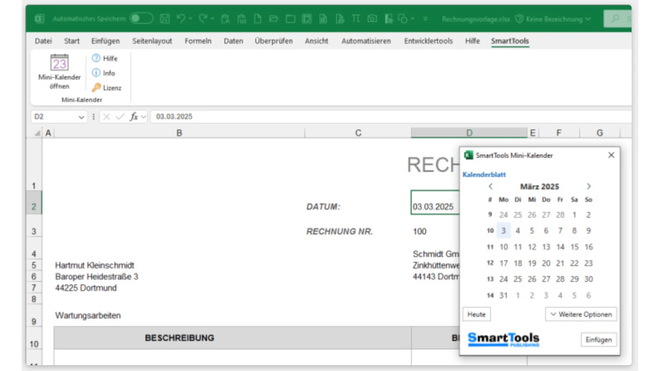Open the Redo history dropdown arrow

coord(212,19)
